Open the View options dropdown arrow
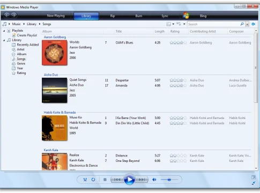 tap(184, 24)
